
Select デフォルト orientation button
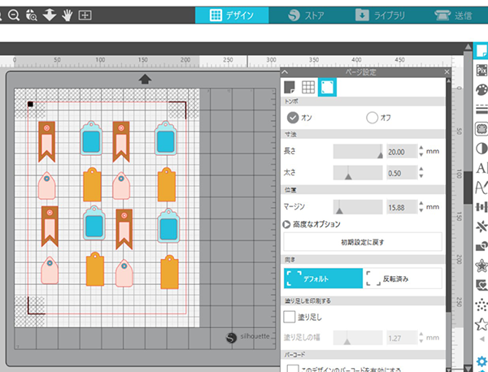(x=324, y=279)
